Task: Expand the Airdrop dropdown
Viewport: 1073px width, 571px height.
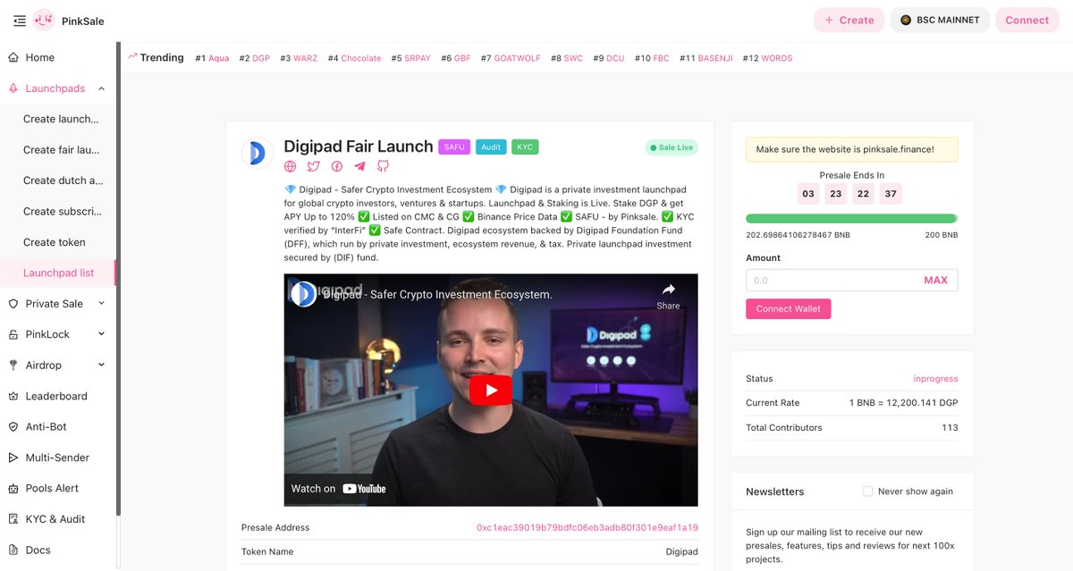Action: point(47,365)
